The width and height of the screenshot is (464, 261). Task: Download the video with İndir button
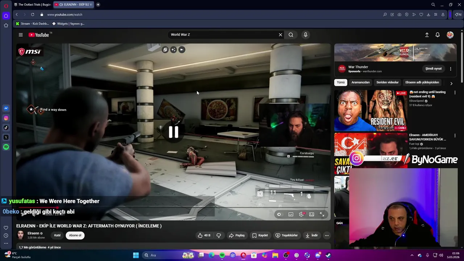coord(311,235)
